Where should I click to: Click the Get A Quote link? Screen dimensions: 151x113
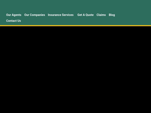pyautogui.click(x=85, y=15)
